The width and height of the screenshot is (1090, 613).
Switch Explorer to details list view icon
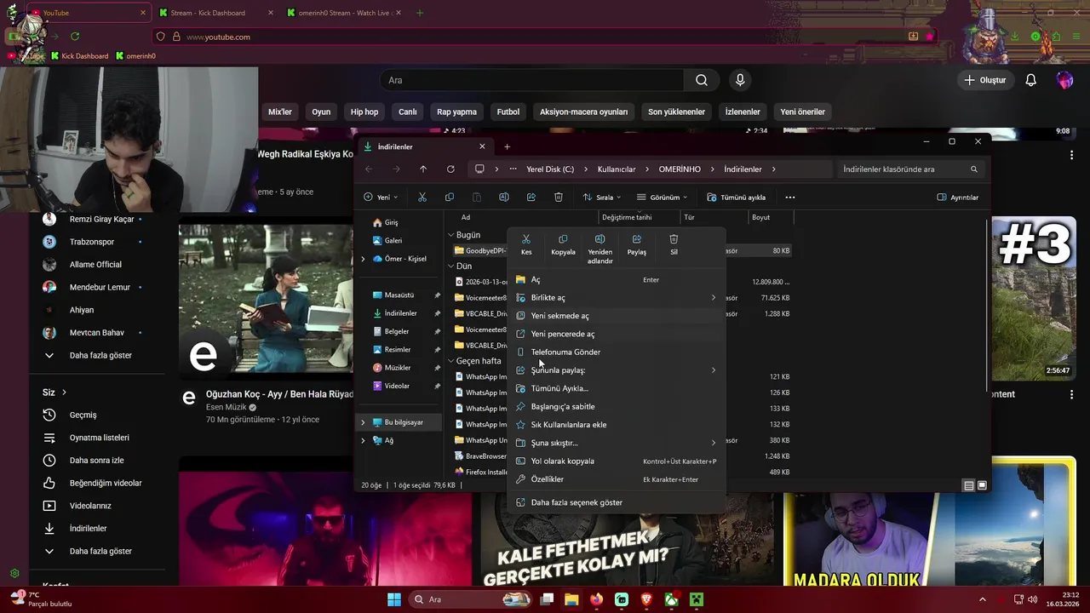click(x=968, y=485)
